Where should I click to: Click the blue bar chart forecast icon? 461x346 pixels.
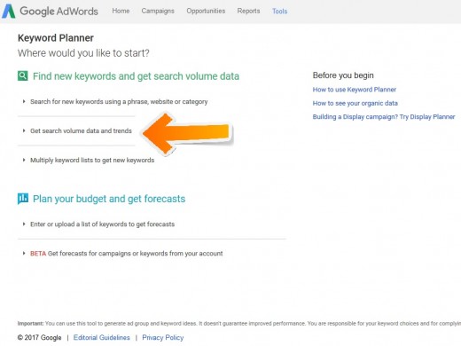coord(23,199)
